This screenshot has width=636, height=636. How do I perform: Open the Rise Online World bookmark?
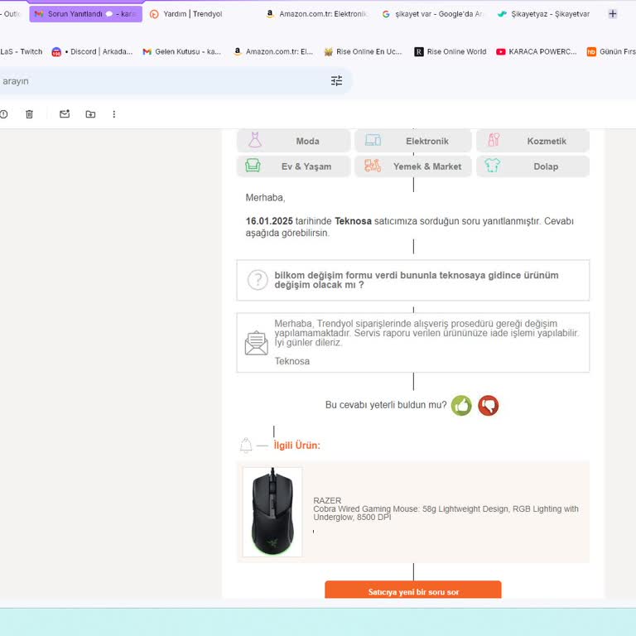click(x=450, y=51)
